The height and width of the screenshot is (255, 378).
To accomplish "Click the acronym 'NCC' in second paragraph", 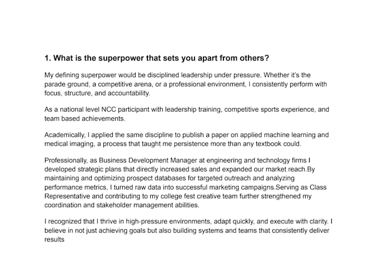I will [108, 109].
